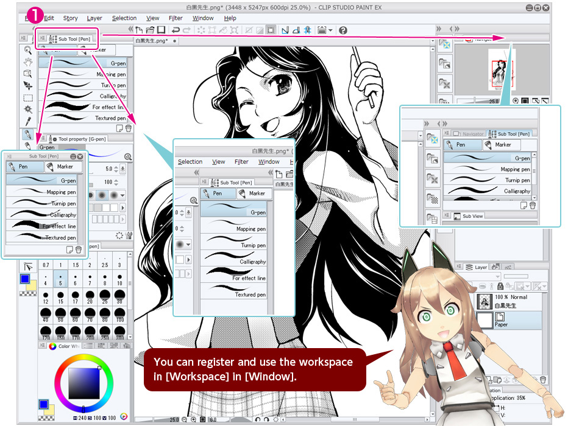Open the Window menu

[203, 18]
